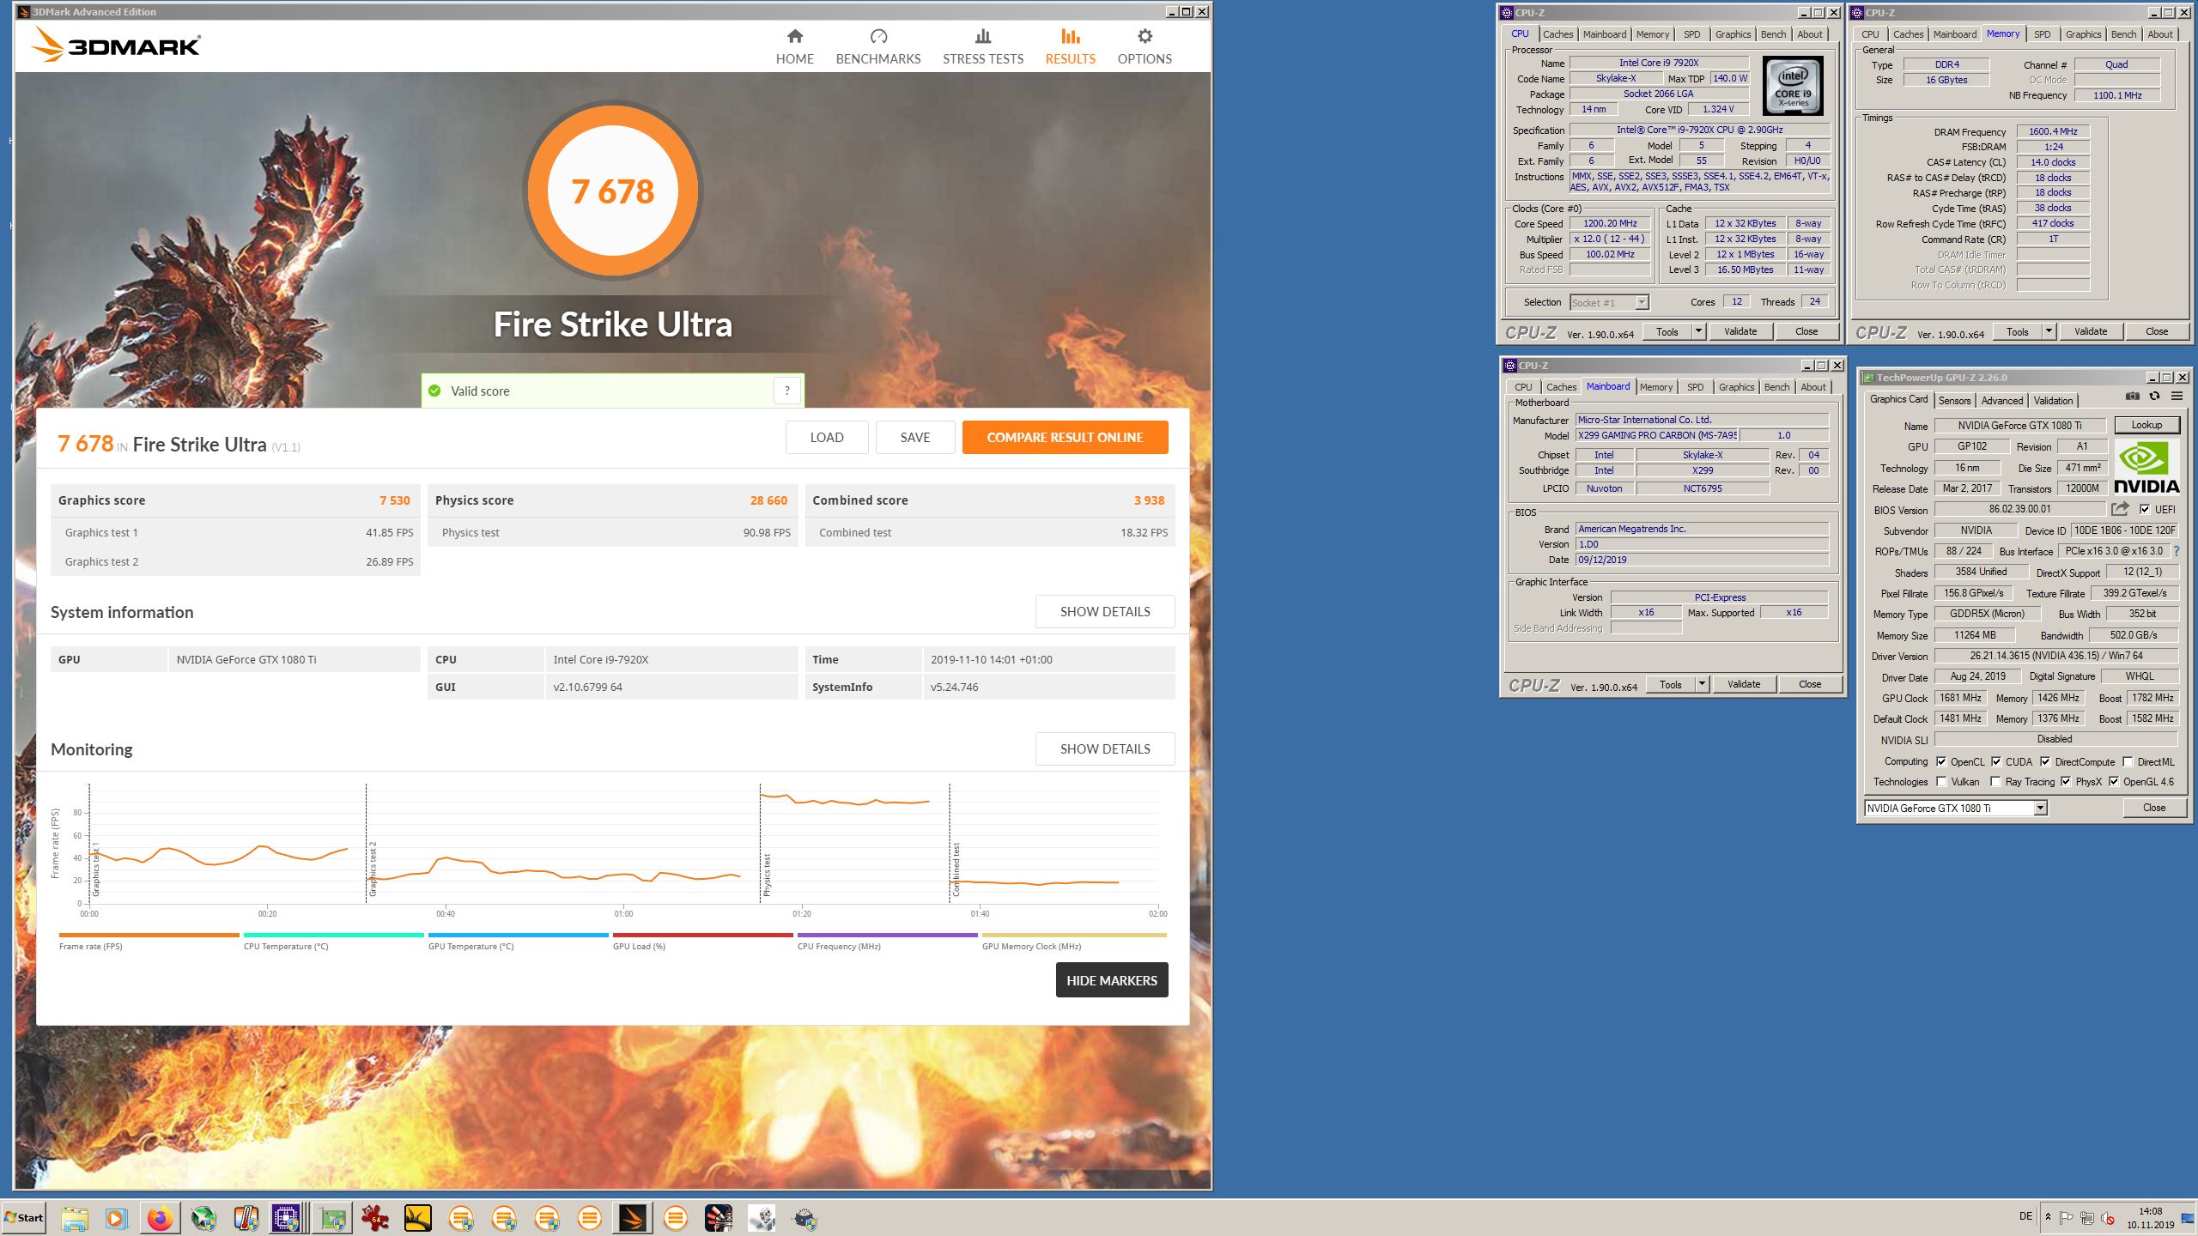This screenshot has height=1236, width=2198.
Task: Open the HOME section in 3DMark
Action: 794,46
